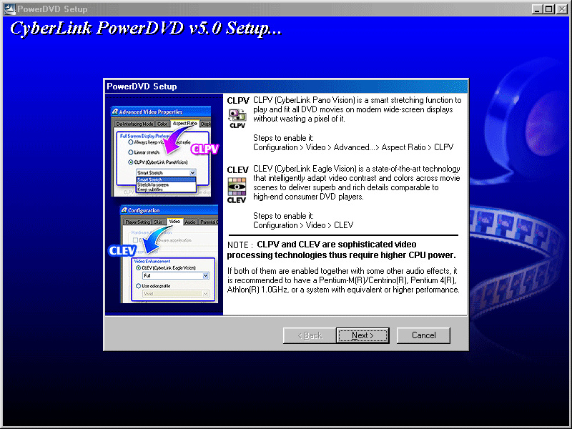Screen dimensions: 572x429
Task: Select the De-Interlacing Mode tab in the illustration
Action: tap(134, 124)
